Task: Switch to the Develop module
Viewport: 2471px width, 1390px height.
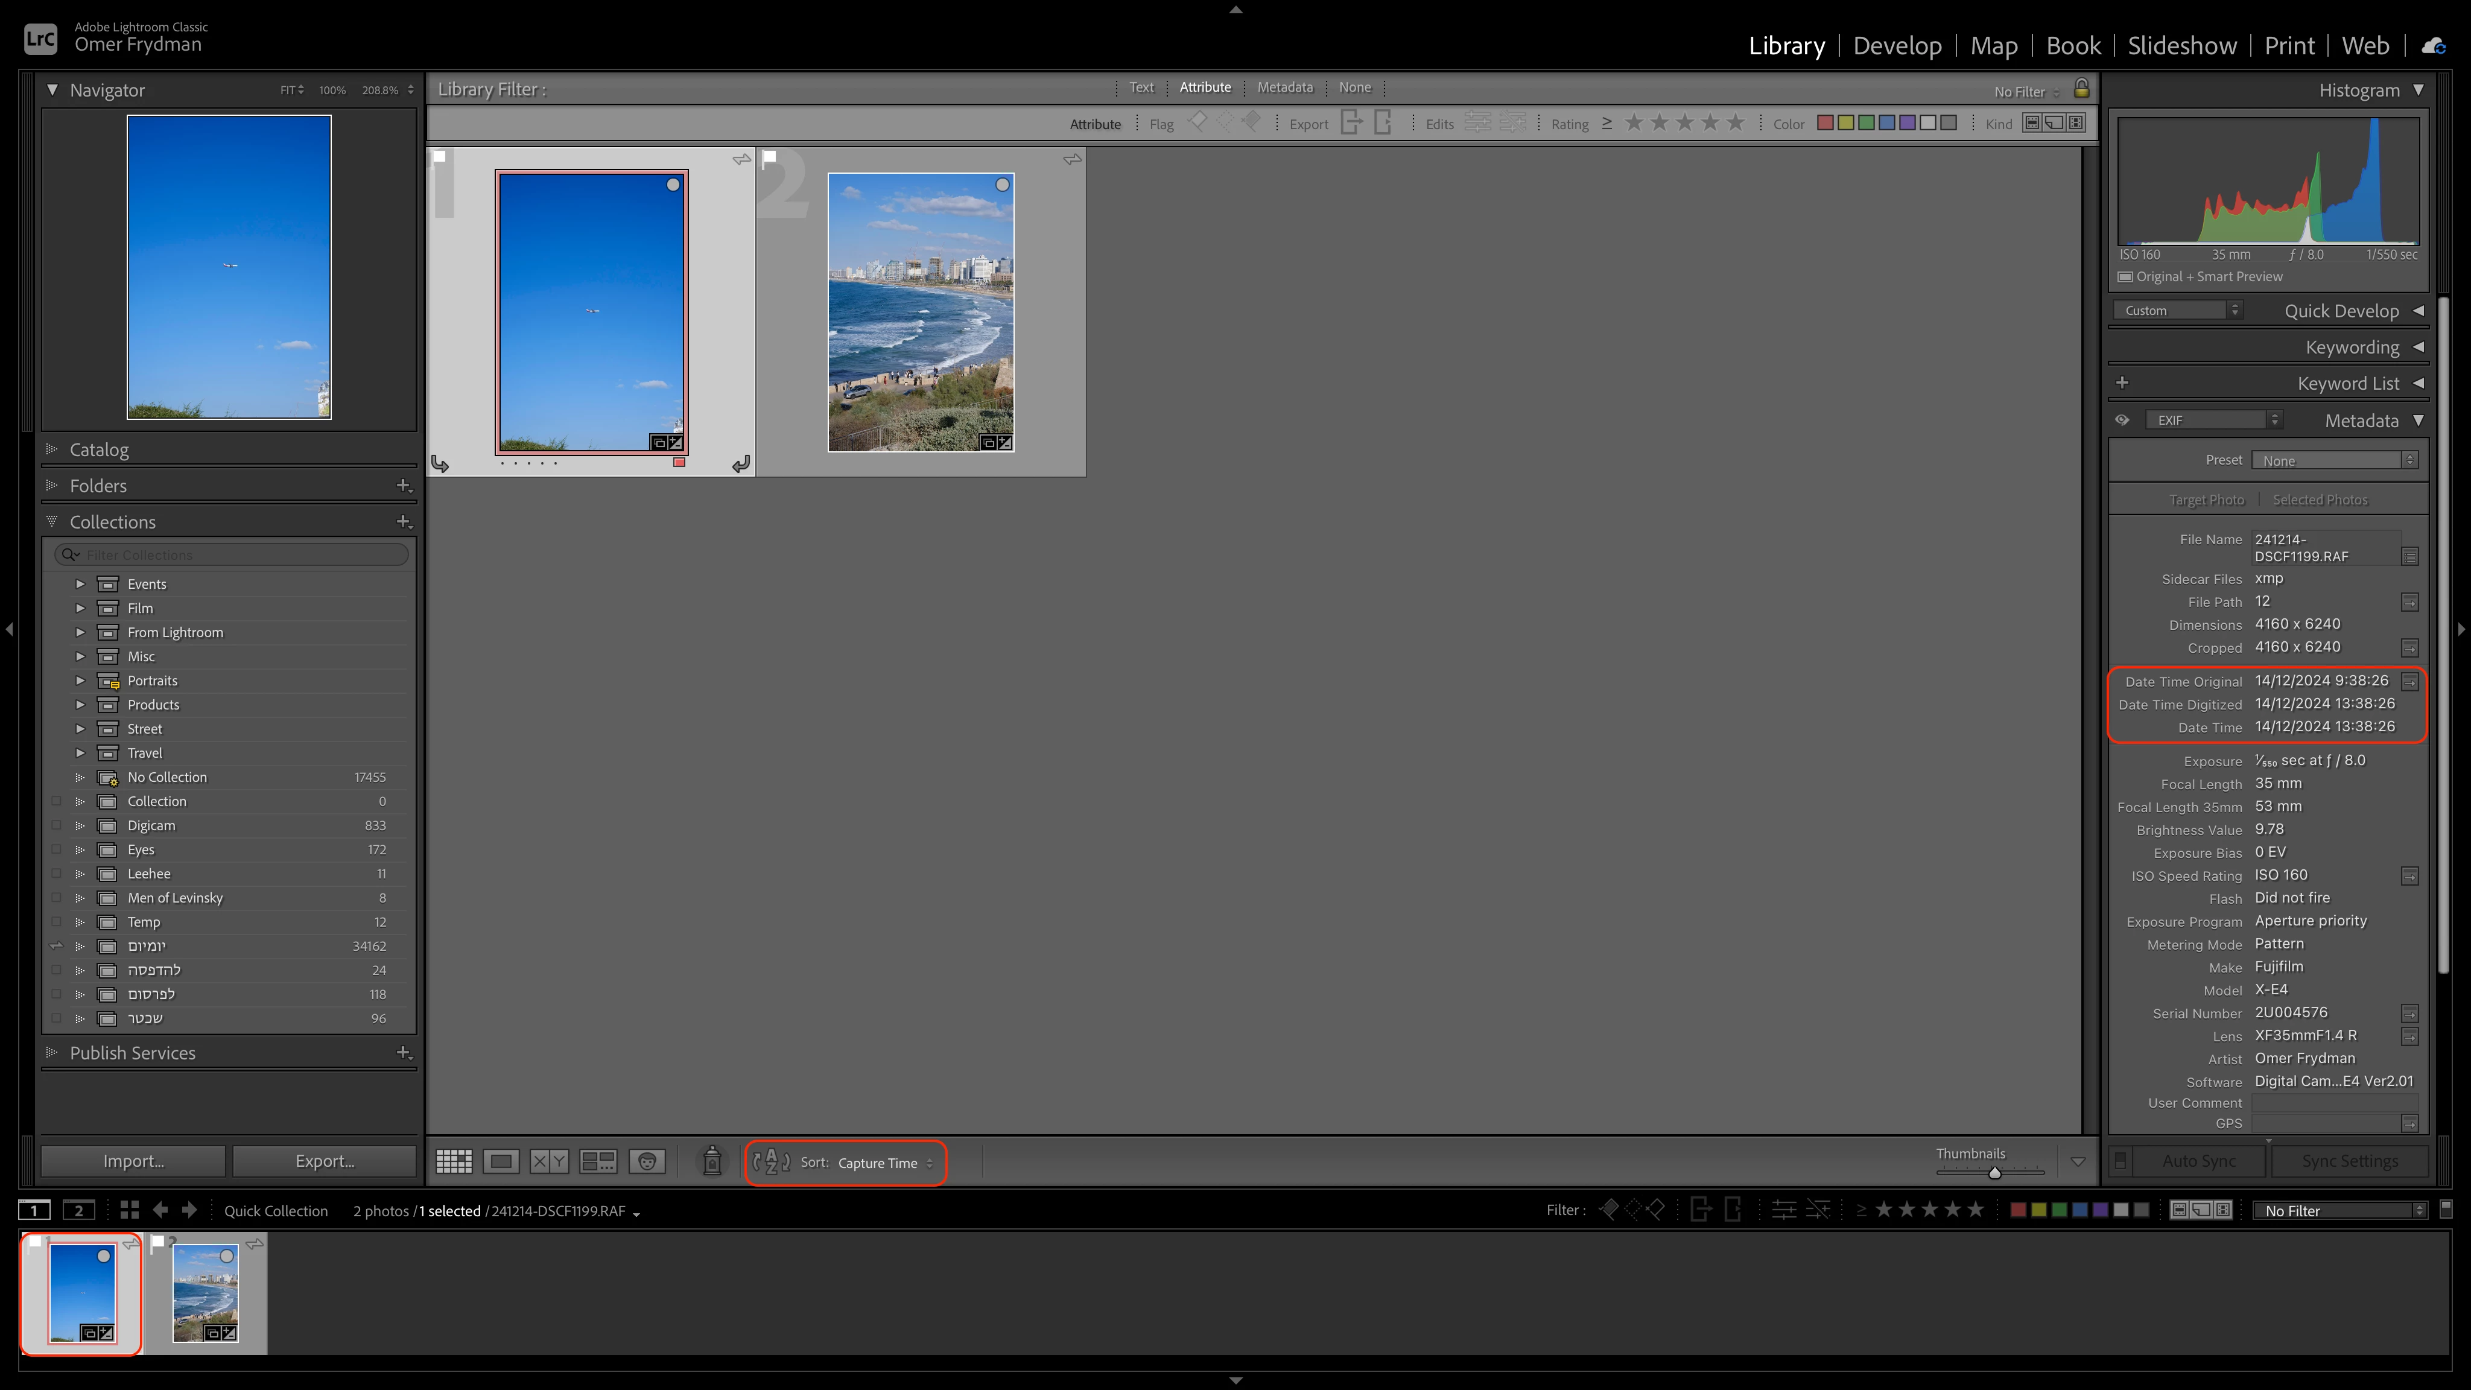Action: point(1897,45)
